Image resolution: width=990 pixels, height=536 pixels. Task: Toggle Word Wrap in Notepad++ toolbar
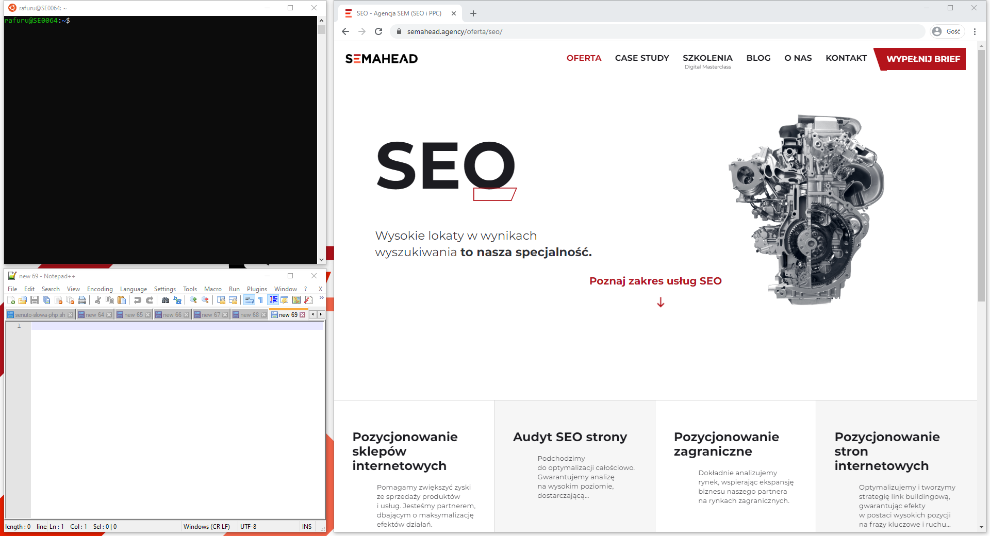click(249, 300)
